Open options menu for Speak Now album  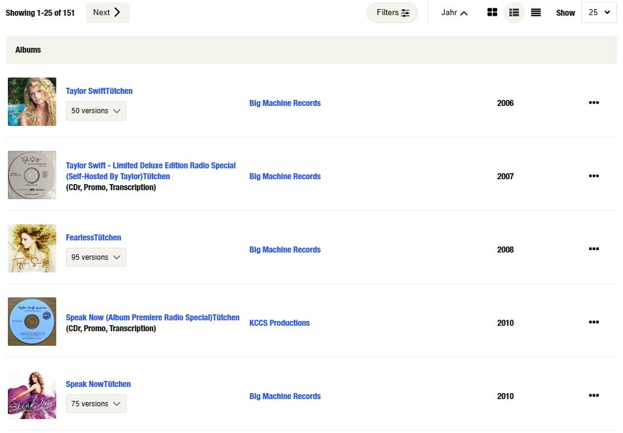click(x=593, y=395)
